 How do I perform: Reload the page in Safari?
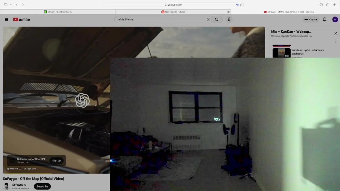click(241, 5)
